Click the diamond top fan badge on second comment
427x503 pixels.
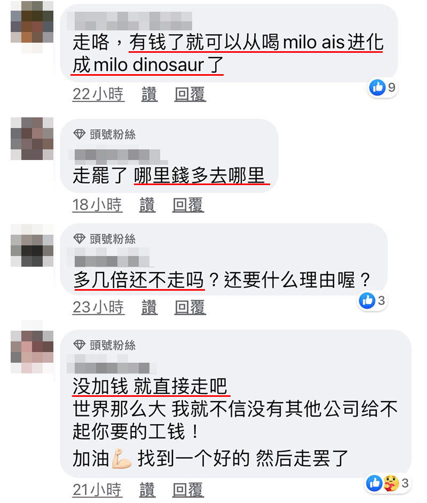coord(80,134)
